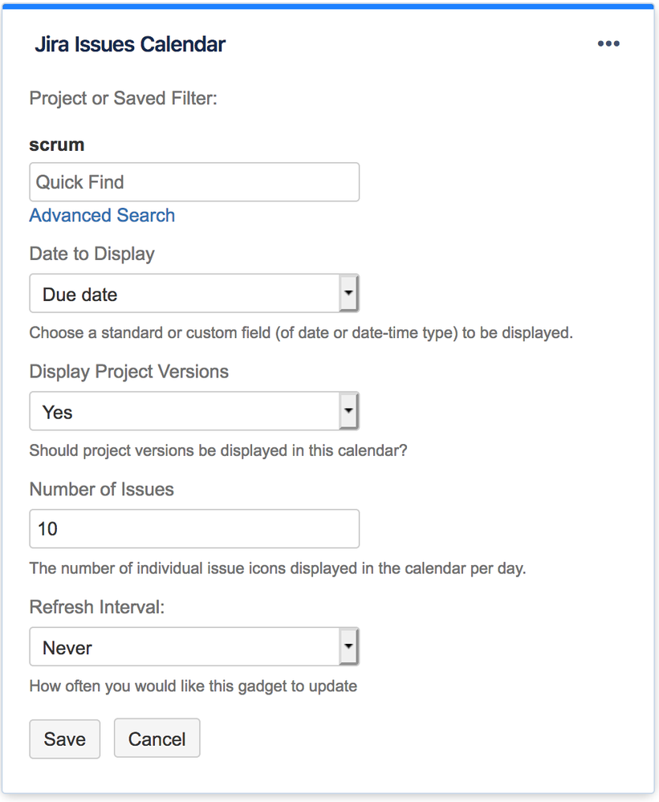This screenshot has width=659, height=802.
Task: Click the Number of Issues field showing 10
Action: (x=193, y=529)
